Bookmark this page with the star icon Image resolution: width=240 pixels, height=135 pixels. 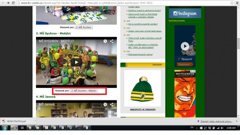(x=232, y=3)
